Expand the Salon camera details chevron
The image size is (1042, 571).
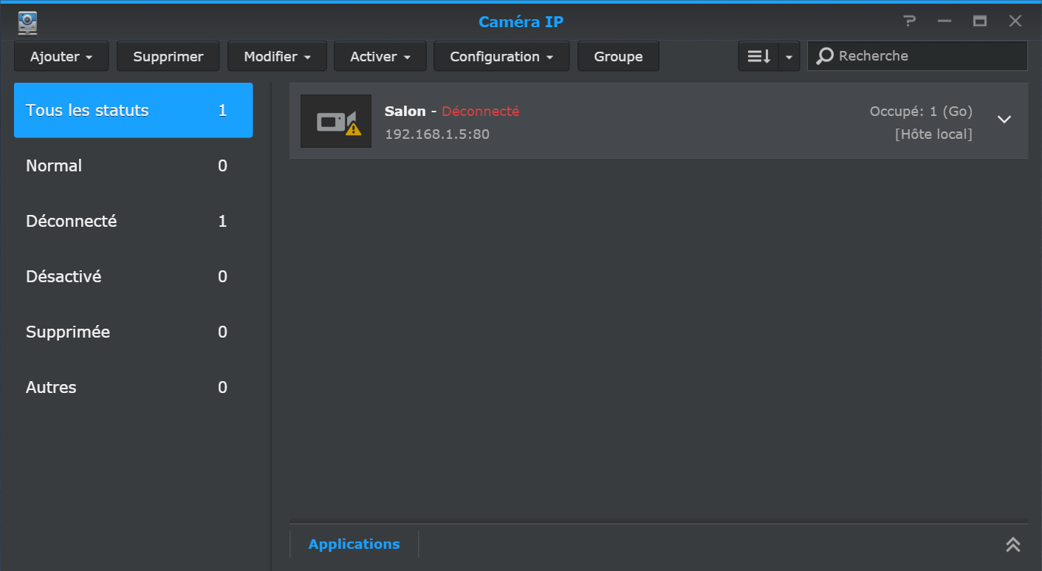coord(1004,120)
